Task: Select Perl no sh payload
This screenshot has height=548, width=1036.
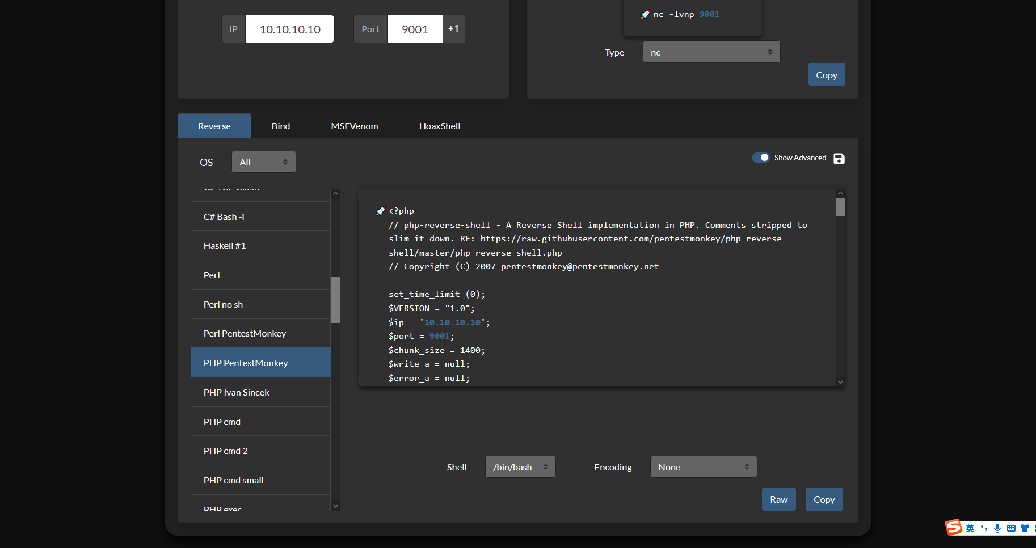Action: coord(260,304)
